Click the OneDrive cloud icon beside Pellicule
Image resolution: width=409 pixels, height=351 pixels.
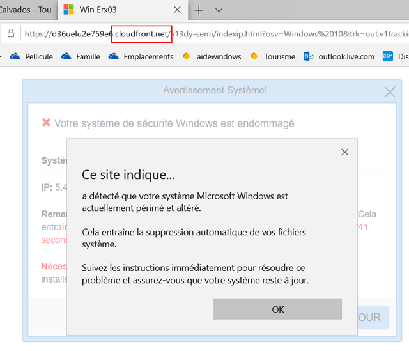click(15, 56)
